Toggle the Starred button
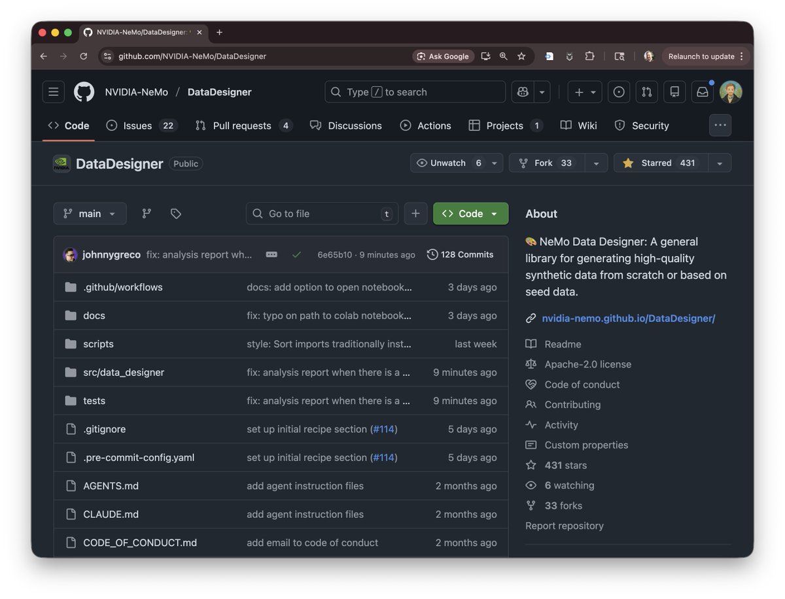This screenshot has width=785, height=599. click(661, 163)
